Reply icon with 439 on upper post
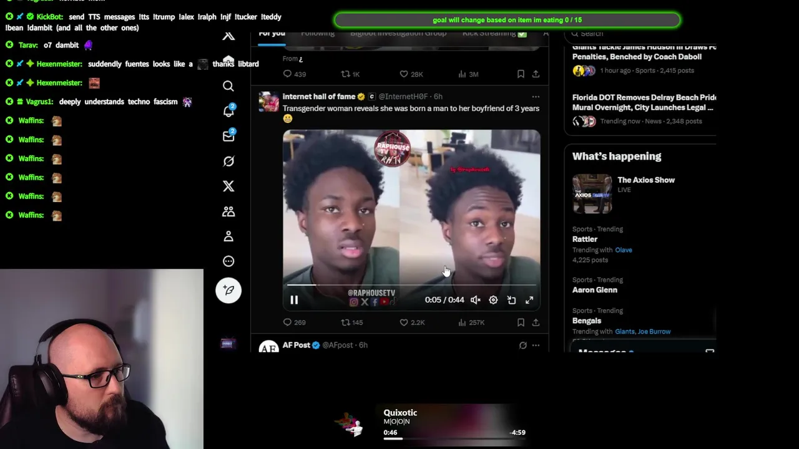 pos(295,74)
